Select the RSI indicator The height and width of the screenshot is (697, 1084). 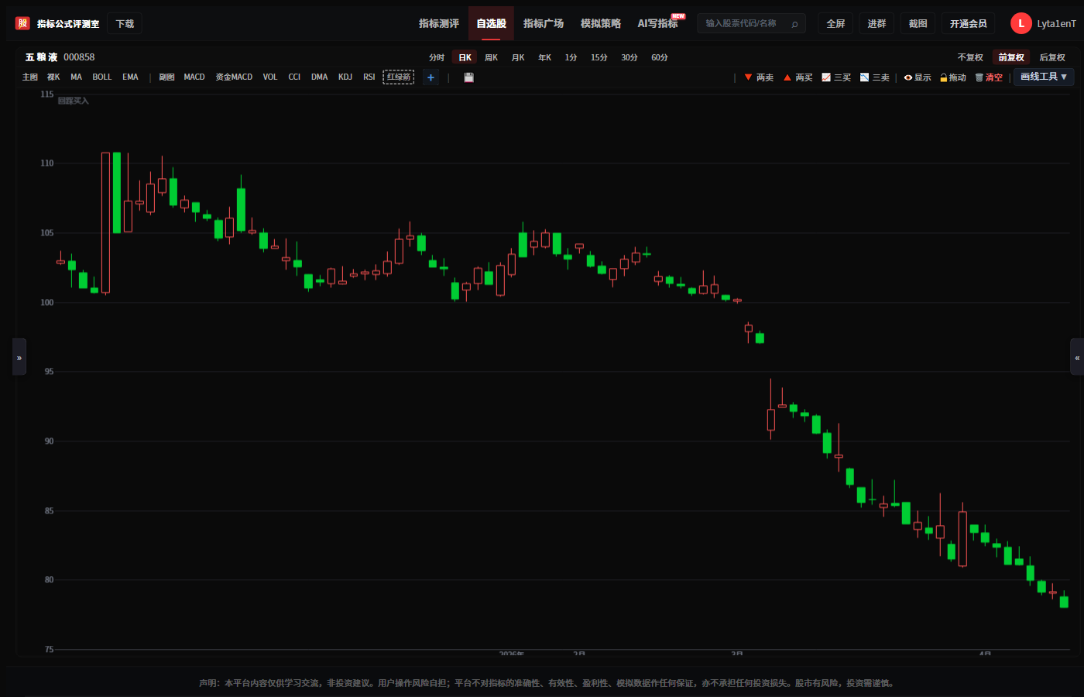tap(369, 77)
